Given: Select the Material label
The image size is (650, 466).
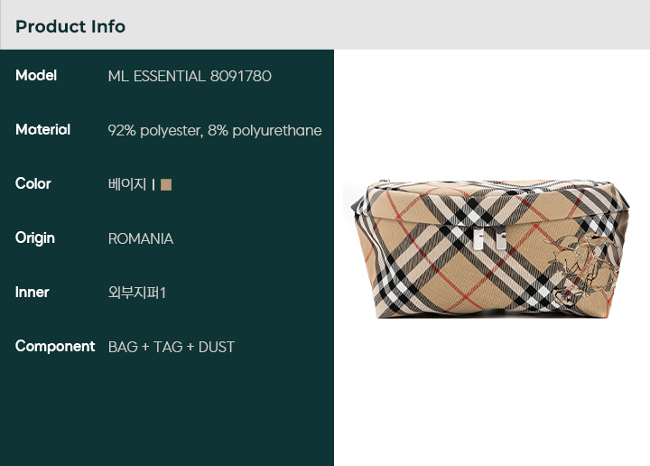Looking at the screenshot, I should coord(42,129).
